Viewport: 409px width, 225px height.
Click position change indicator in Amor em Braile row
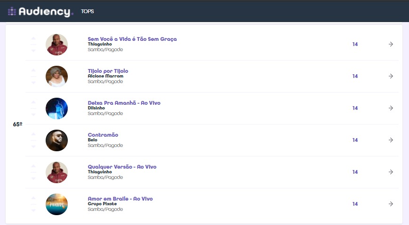[33, 204]
